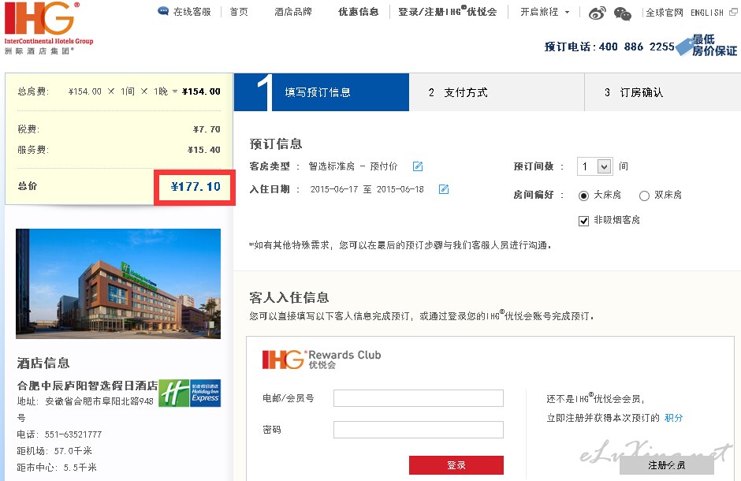Click the external link icon beside ENGLISH

tap(733, 13)
